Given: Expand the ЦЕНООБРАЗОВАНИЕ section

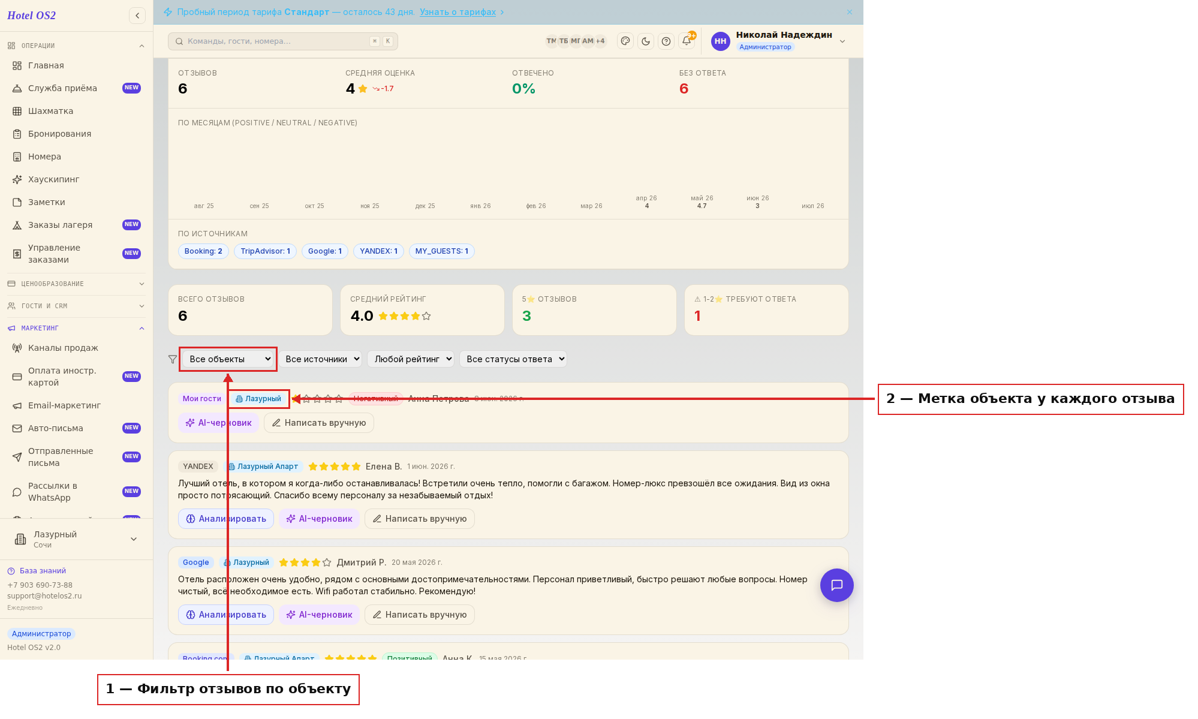Looking at the screenshot, I should pyautogui.click(x=76, y=284).
